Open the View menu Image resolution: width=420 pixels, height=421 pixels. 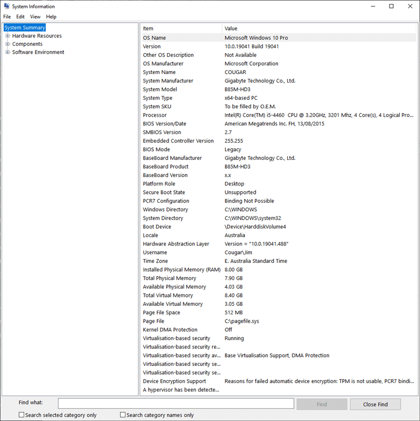[35, 17]
